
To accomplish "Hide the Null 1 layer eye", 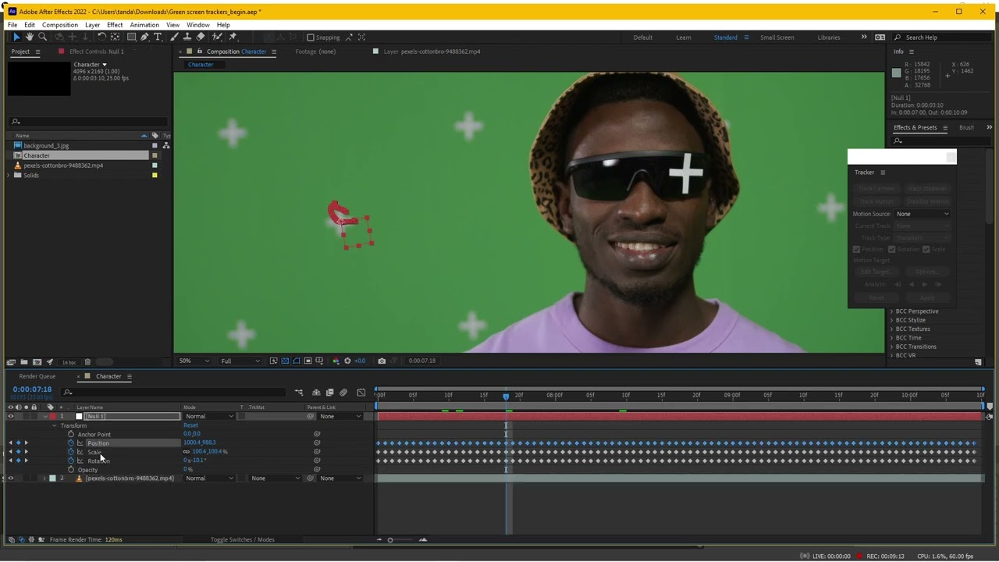I will [11, 416].
